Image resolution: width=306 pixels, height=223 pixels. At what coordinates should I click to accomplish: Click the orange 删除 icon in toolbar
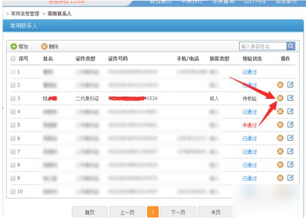tap(44, 47)
